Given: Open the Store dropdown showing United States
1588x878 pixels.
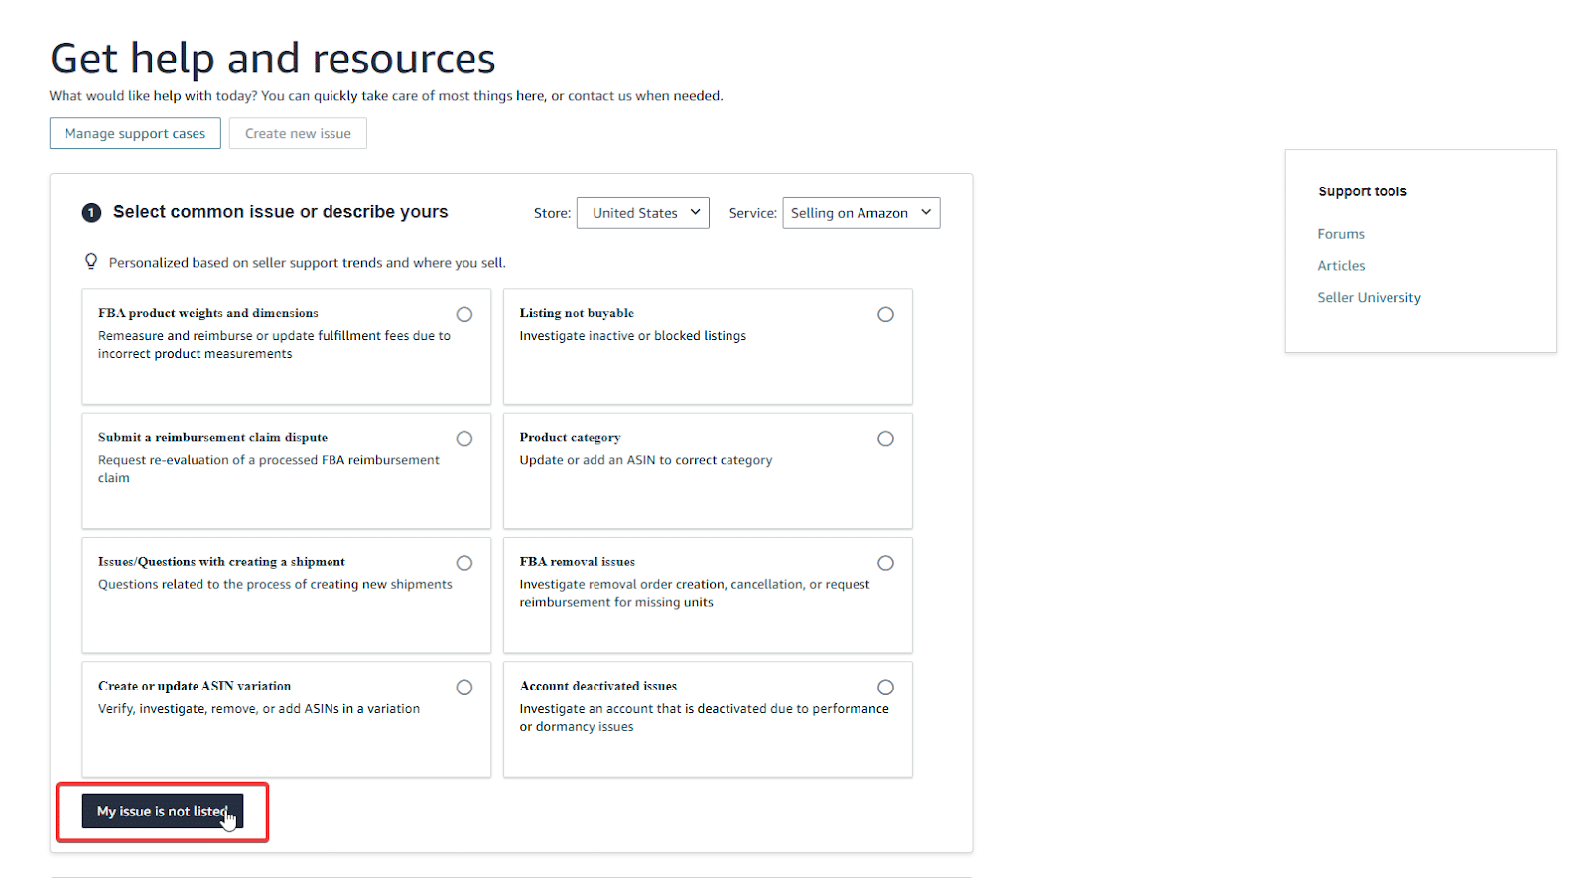Looking at the screenshot, I should [642, 213].
